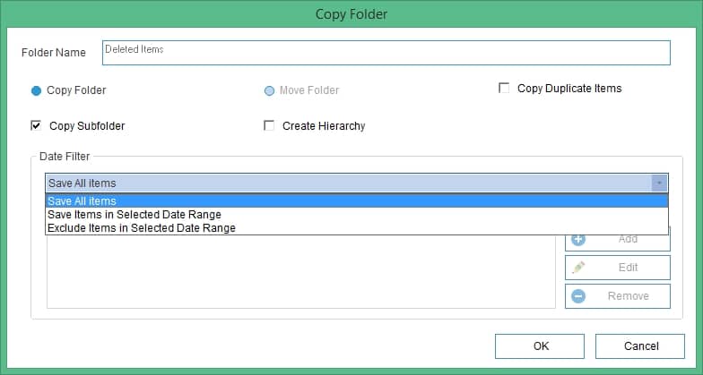Dismiss dialog with Cancel button

pos(640,345)
